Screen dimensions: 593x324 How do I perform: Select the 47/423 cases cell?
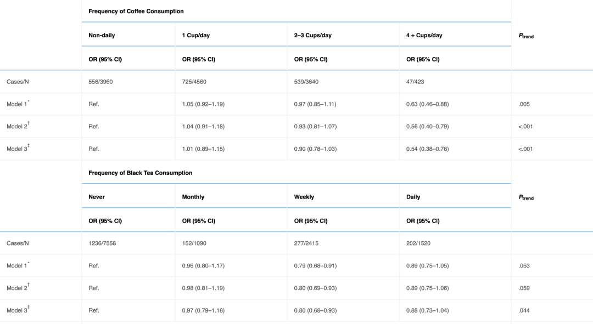[x=417, y=82]
